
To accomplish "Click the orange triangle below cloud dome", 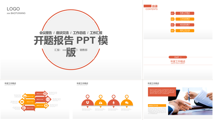I will pos(100,107).
